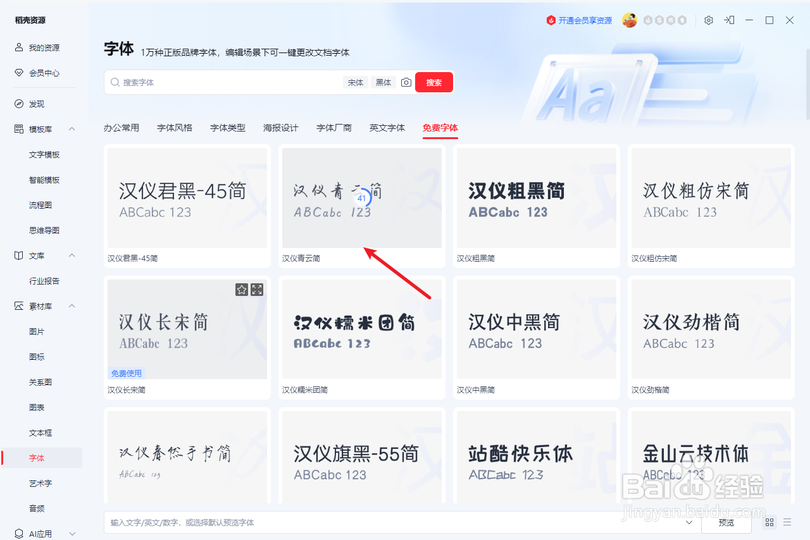This screenshot has width=810, height=540.
Task: Expand 汉仪长宋简 preview with fullscreen icon
Action: [257, 290]
